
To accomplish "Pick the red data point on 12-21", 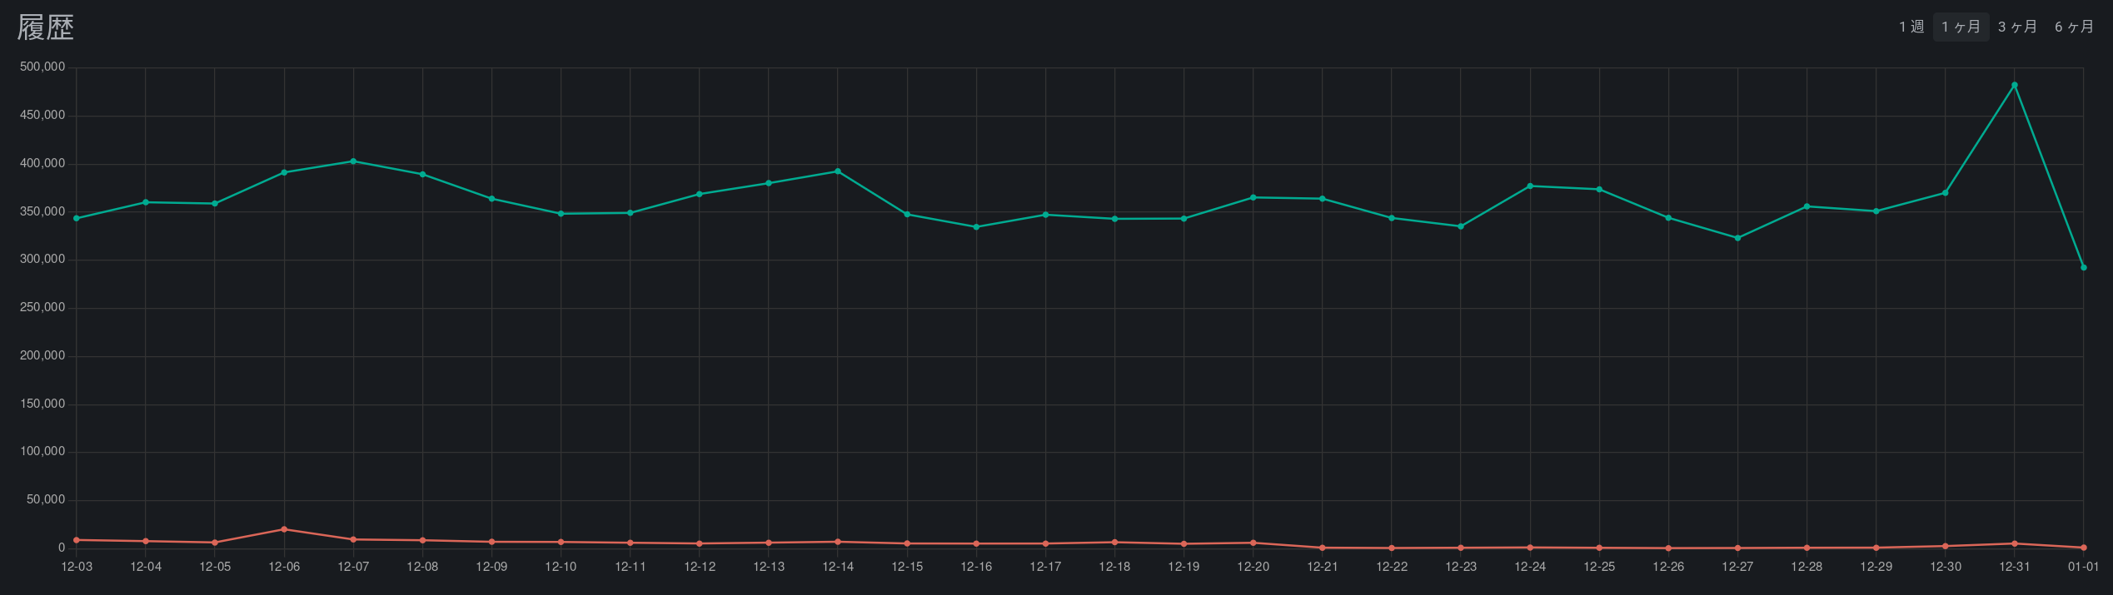I will click(x=1323, y=548).
